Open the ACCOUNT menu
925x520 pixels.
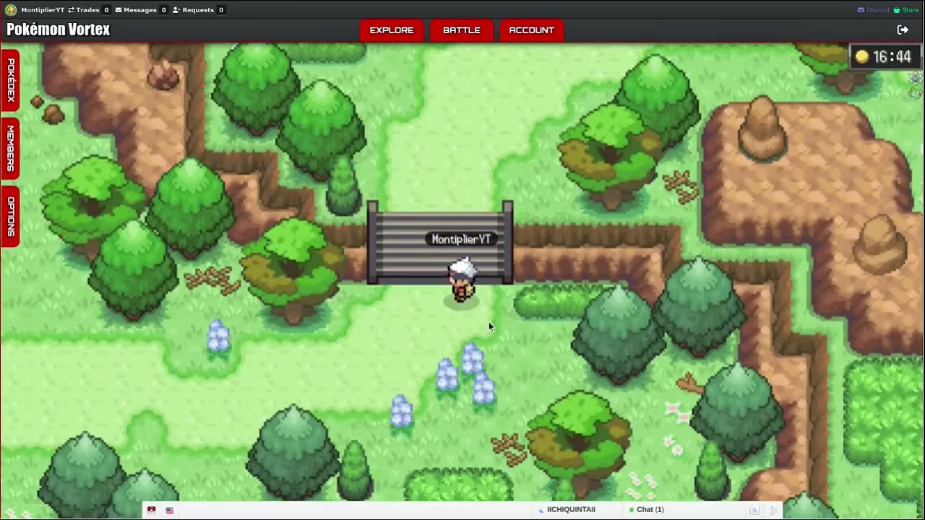tap(531, 30)
